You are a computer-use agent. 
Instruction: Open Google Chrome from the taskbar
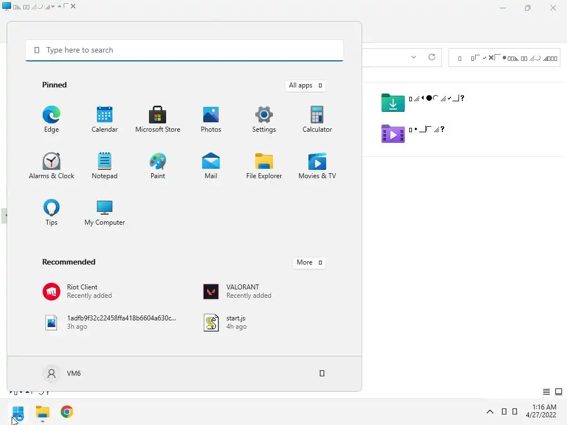66,412
